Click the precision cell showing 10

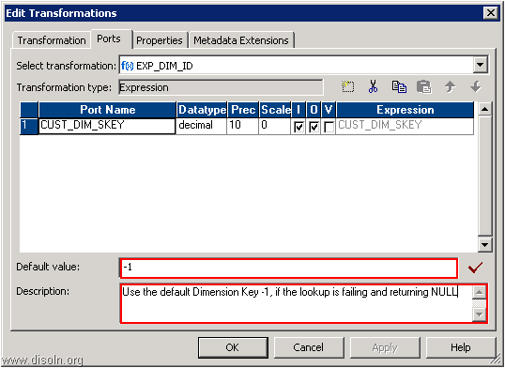242,126
